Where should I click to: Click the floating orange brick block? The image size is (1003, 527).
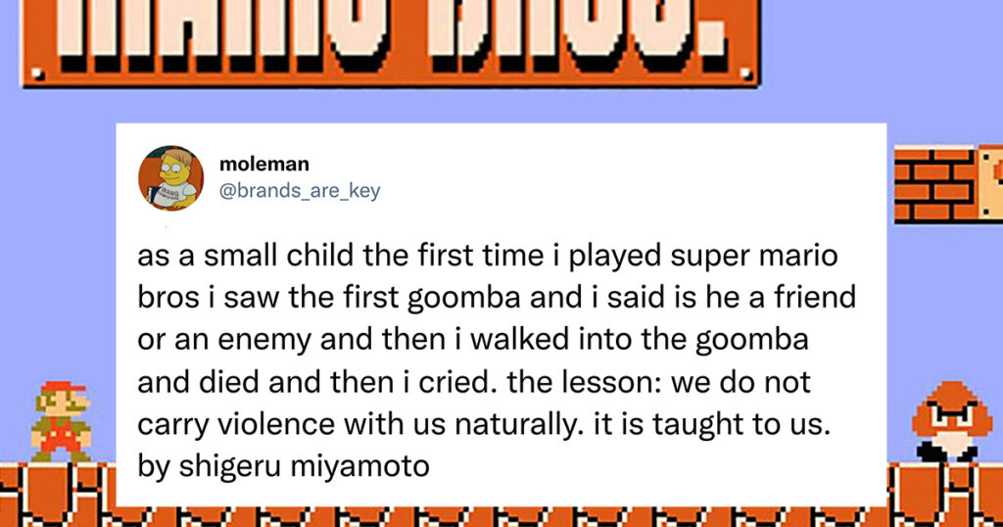click(x=934, y=184)
